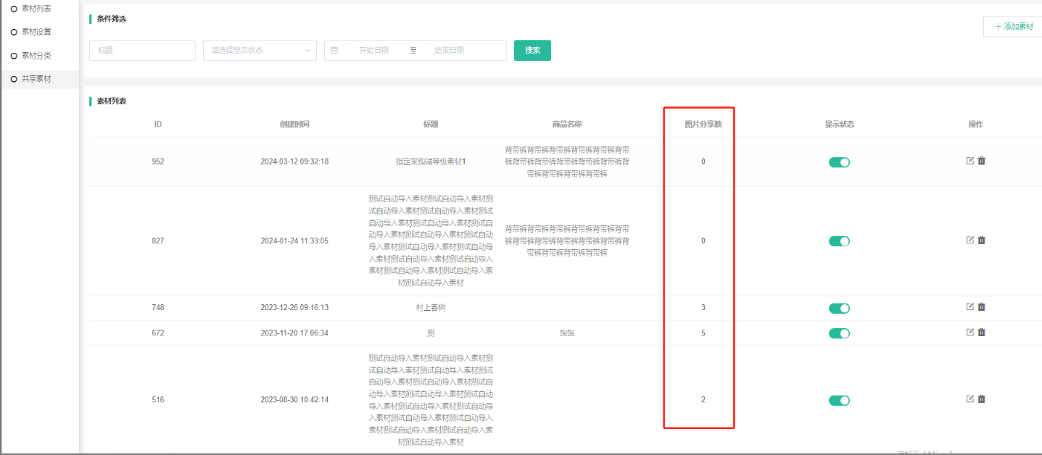
Task: Focus the 标题 search input field
Action: tap(142, 51)
